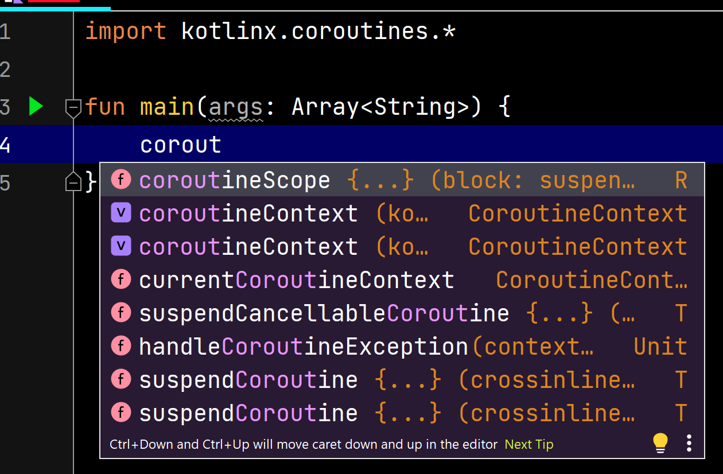Click the Unit return type of handleCoroutineException
This screenshot has width=723, height=474.
(x=660, y=347)
